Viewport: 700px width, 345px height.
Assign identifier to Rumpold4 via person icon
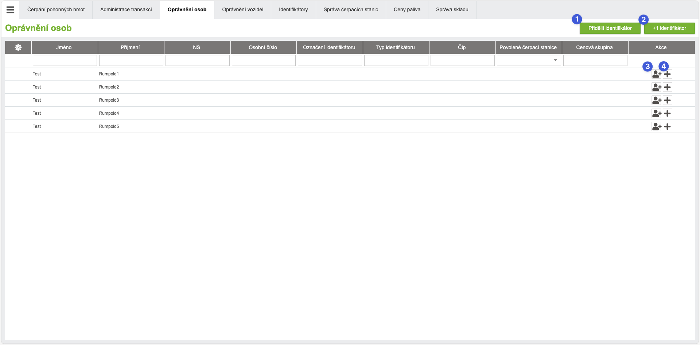(x=657, y=113)
